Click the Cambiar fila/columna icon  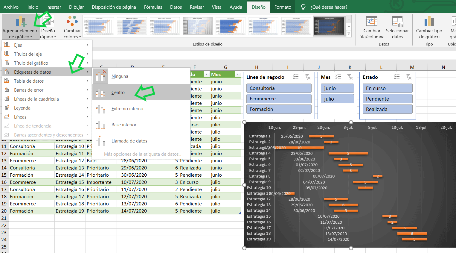pos(372,22)
